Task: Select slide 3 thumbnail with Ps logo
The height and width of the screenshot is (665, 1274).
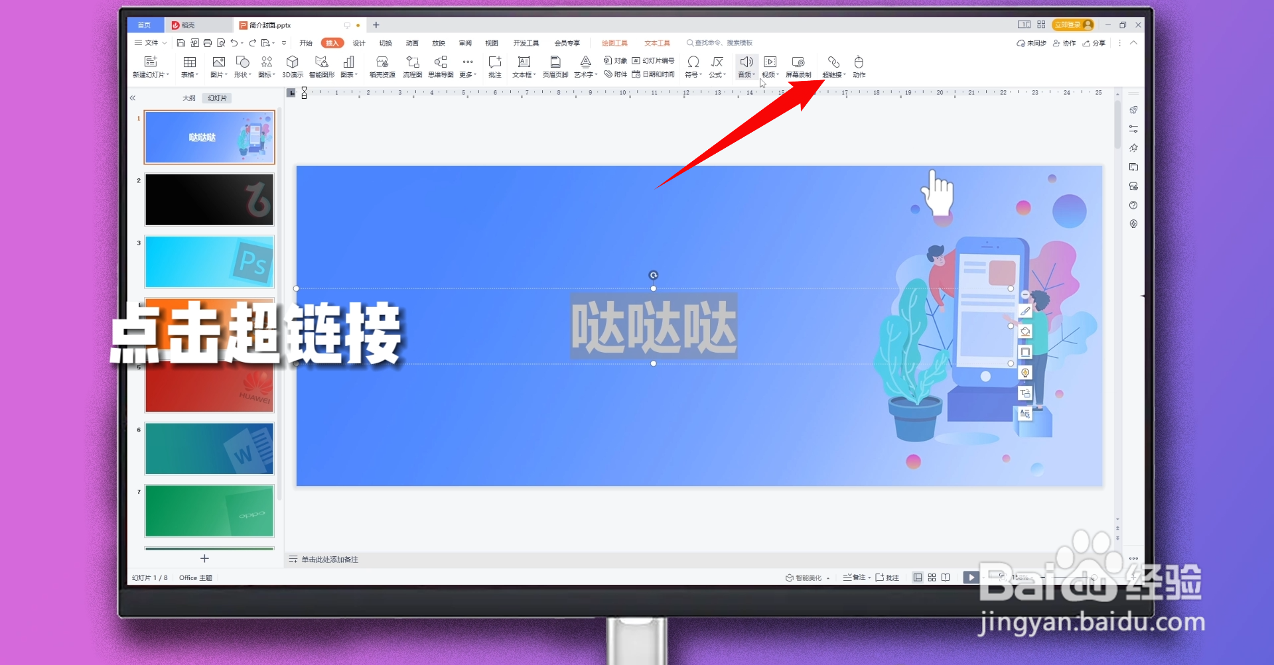Action: tap(209, 262)
